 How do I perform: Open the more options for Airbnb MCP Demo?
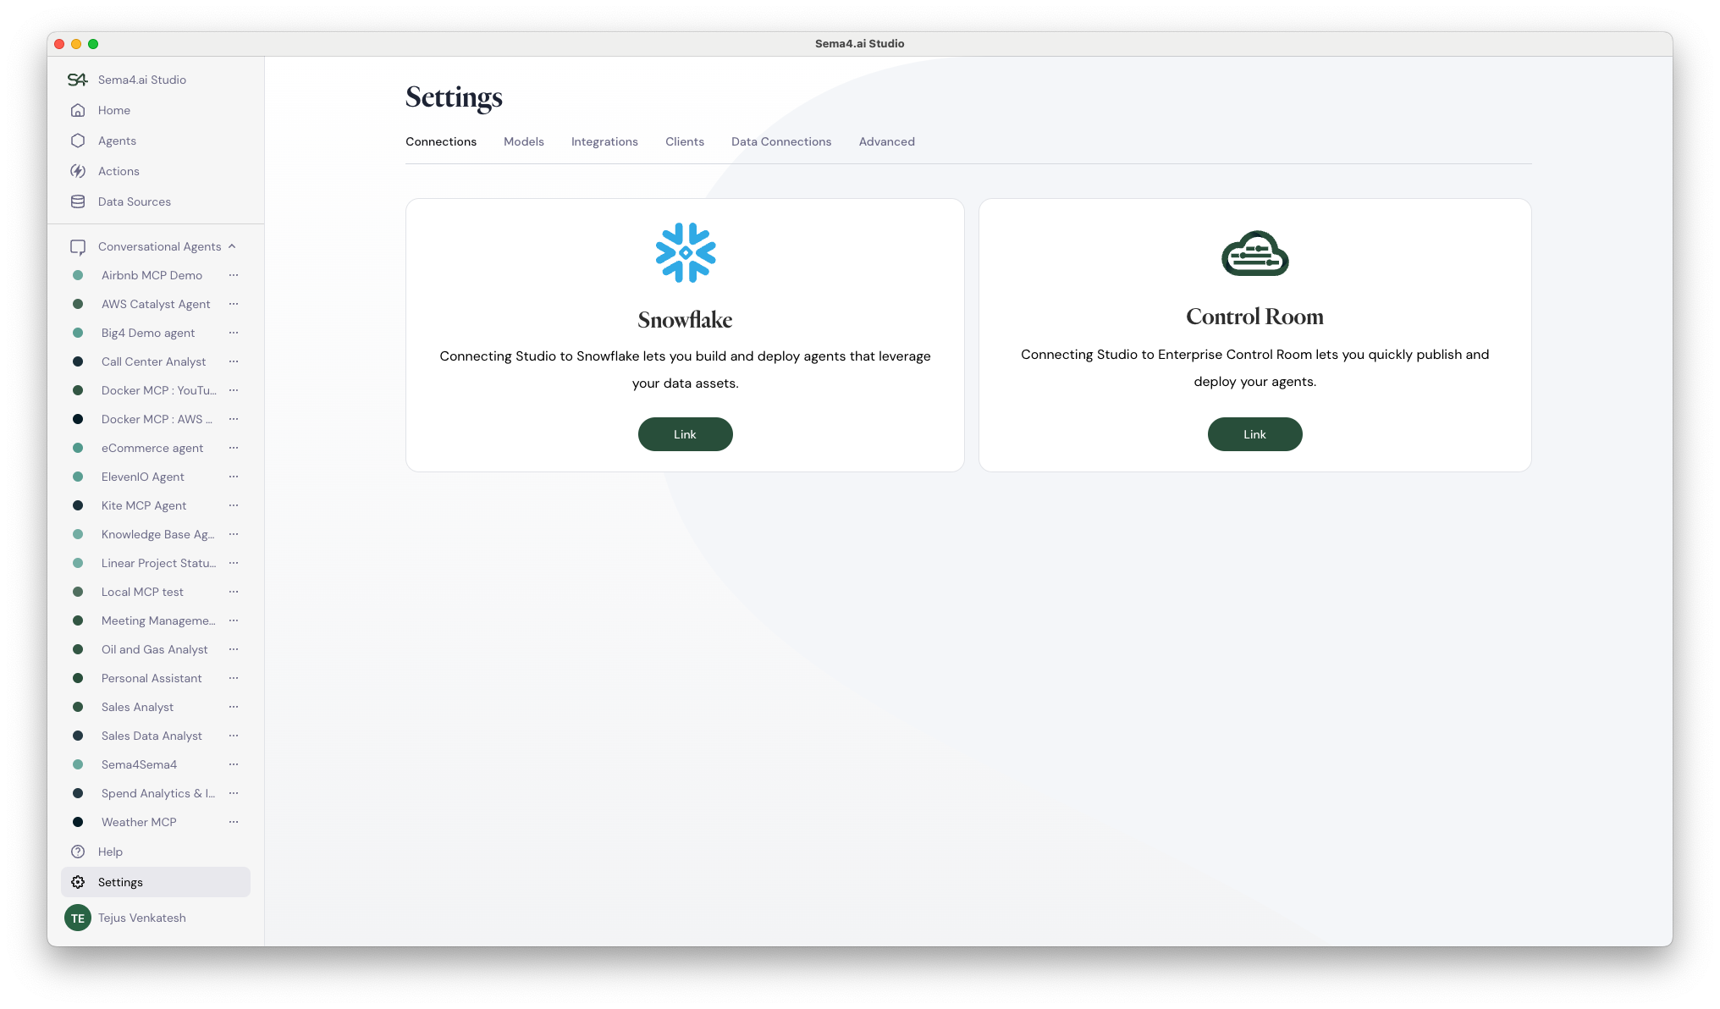(x=234, y=275)
